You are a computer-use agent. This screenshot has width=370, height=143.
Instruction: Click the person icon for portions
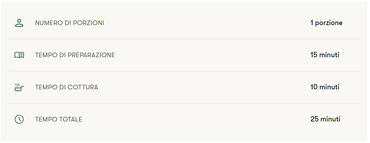click(19, 23)
